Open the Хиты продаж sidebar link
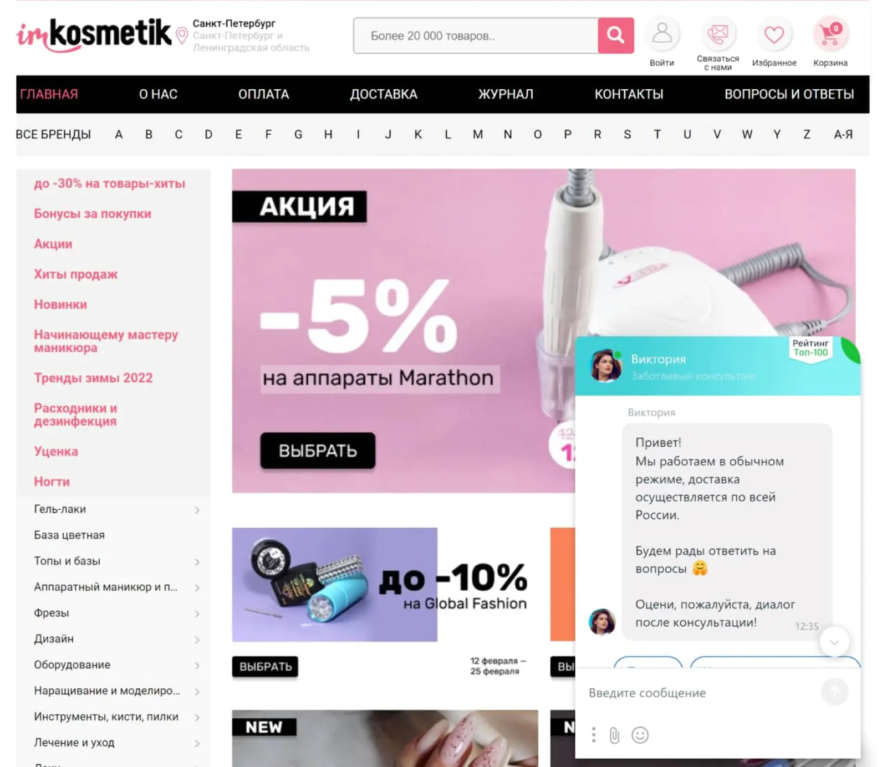This screenshot has width=887, height=767. pyautogui.click(x=75, y=274)
